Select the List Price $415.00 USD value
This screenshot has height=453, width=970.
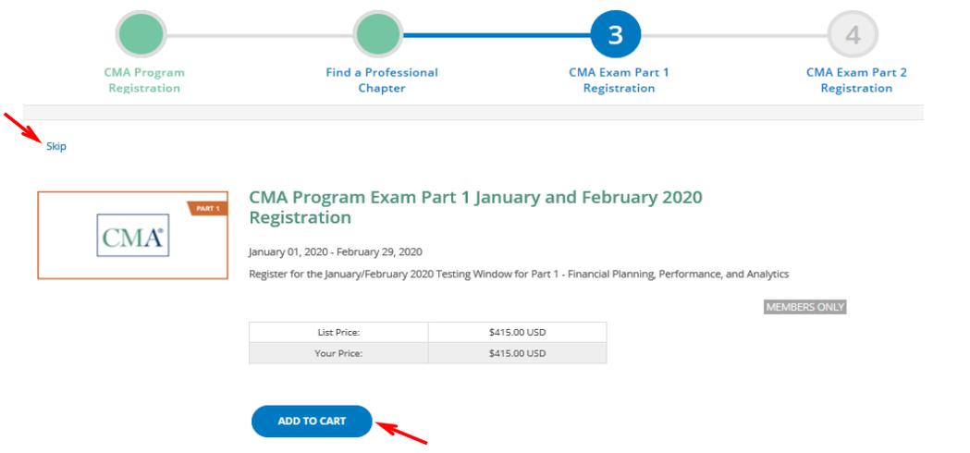pos(517,331)
